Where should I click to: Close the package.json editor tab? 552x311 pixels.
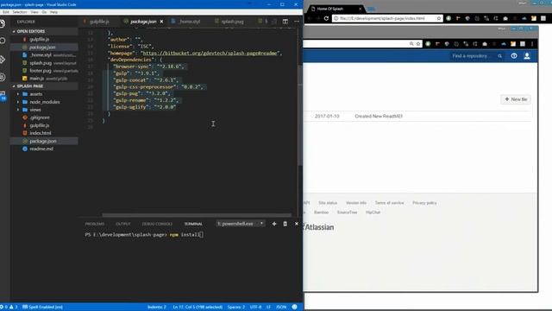pos(161,22)
